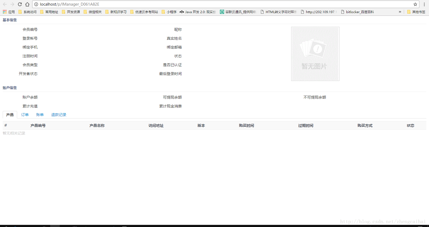
Task: Click the 产品编号 column header
Action: 38,125
